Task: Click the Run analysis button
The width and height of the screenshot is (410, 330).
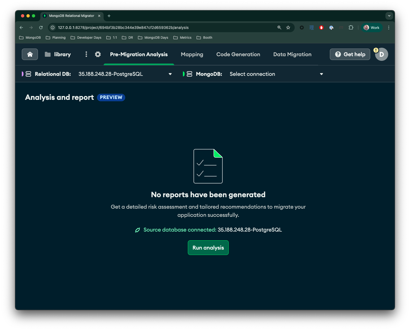Action: pyautogui.click(x=208, y=248)
